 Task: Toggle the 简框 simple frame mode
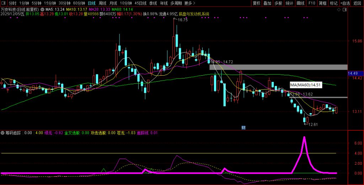point(322,3)
